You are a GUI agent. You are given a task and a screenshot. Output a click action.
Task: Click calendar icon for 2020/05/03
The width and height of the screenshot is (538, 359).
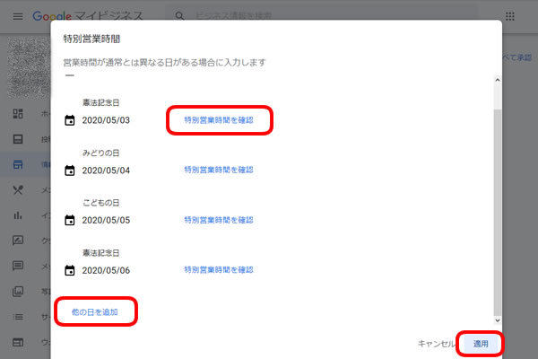[x=69, y=119]
